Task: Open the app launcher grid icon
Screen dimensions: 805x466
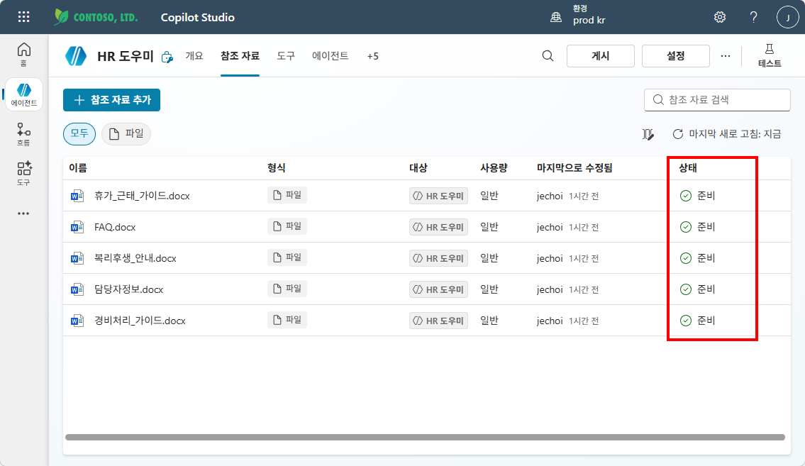Action: (23, 17)
